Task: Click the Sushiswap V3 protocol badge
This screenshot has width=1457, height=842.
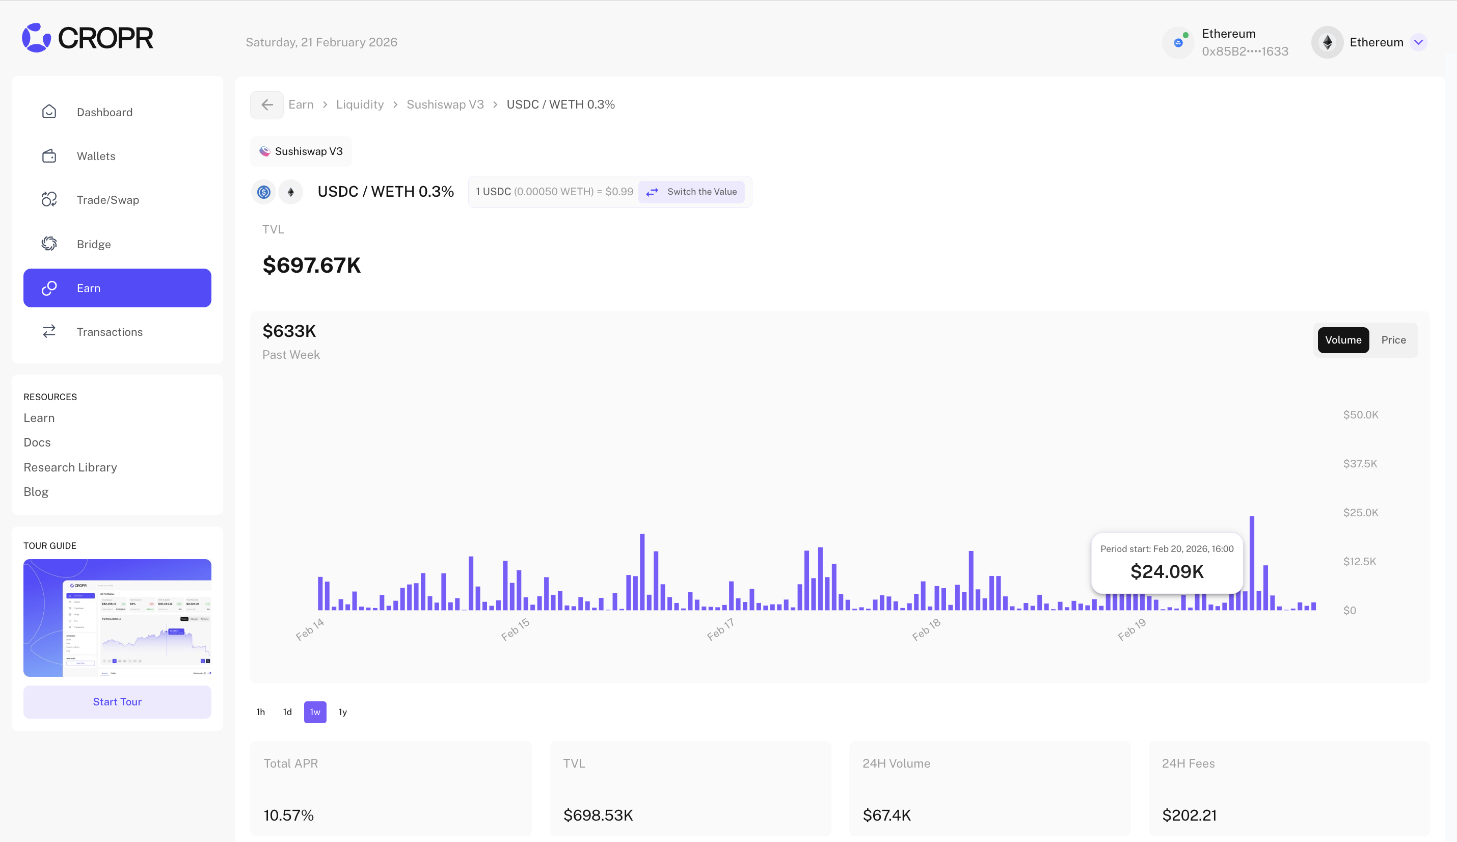Action: click(301, 151)
